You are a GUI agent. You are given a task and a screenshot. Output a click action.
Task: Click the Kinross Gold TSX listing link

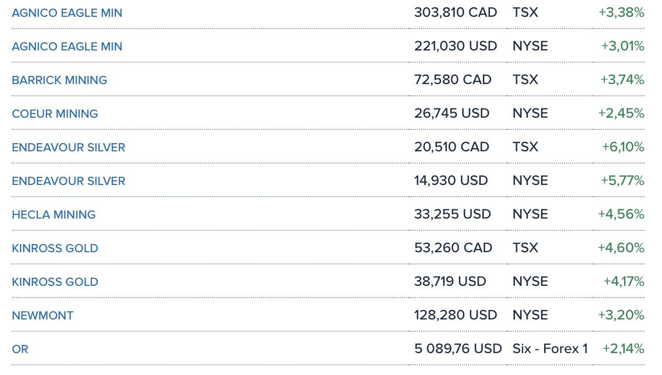pos(55,249)
